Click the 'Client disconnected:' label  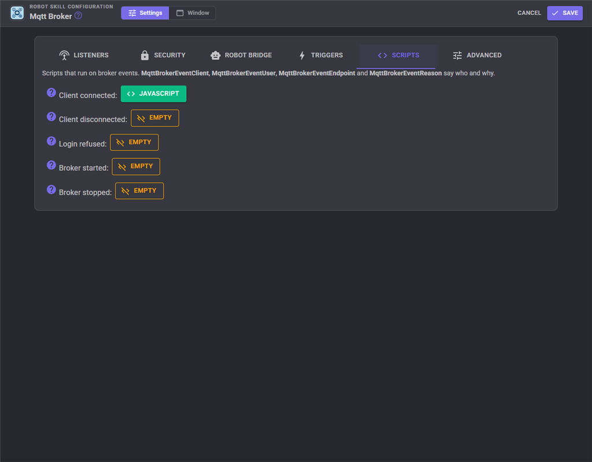click(x=93, y=120)
